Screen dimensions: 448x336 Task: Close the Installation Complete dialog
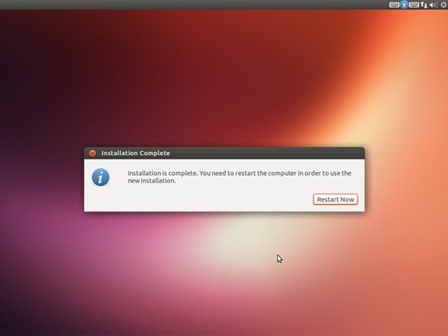tap(92, 153)
